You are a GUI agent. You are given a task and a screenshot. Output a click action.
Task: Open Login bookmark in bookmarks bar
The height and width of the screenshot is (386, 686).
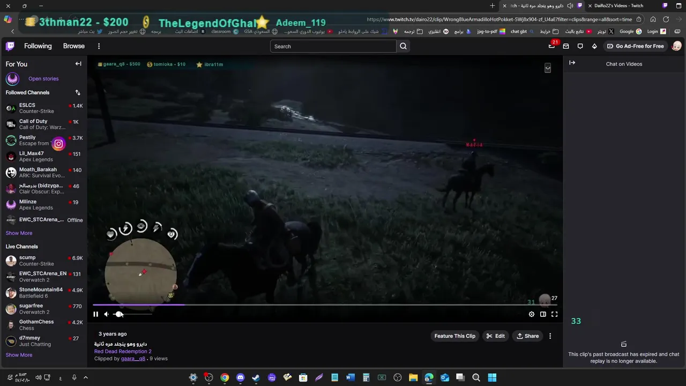click(657, 32)
